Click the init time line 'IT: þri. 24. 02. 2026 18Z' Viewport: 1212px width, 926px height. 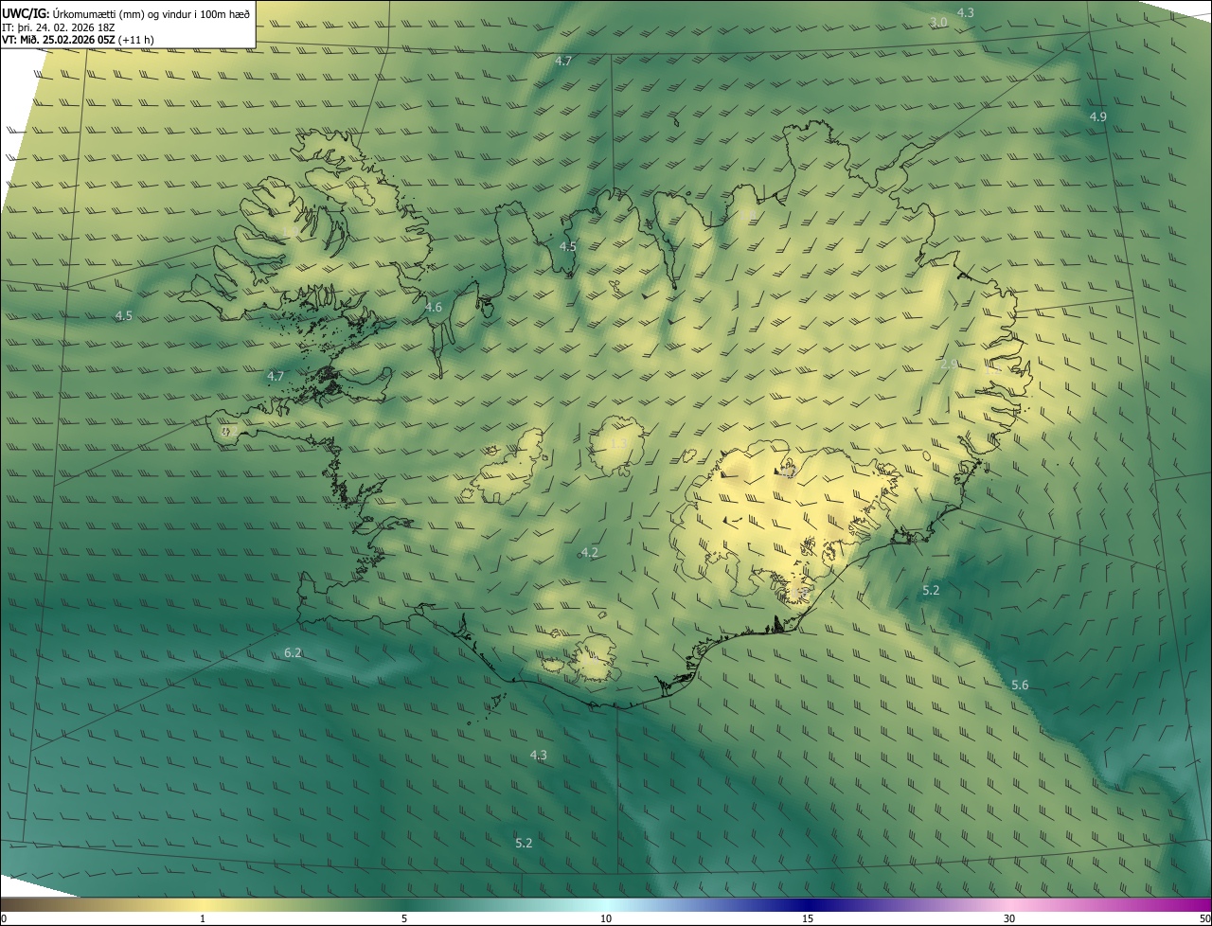coord(59,27)
